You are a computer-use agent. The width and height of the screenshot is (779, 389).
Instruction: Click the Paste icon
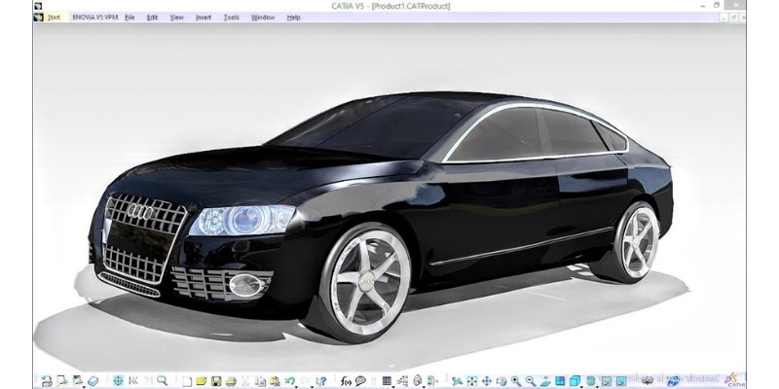pyautogui.click(x=275, y=381)
